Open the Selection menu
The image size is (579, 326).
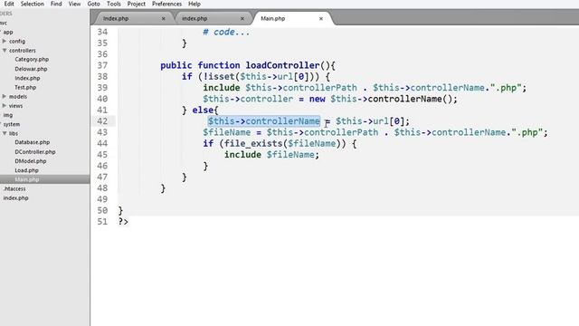tap(33, 4)
